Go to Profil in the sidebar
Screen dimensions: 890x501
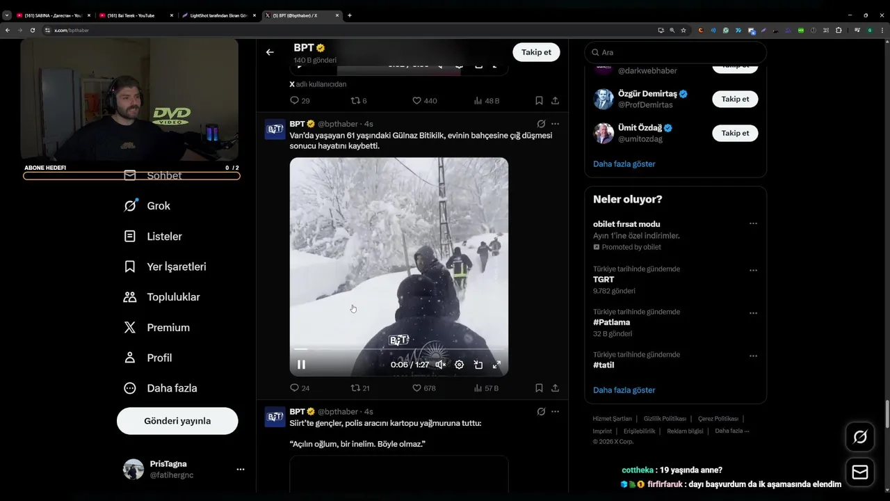[147, 358]
